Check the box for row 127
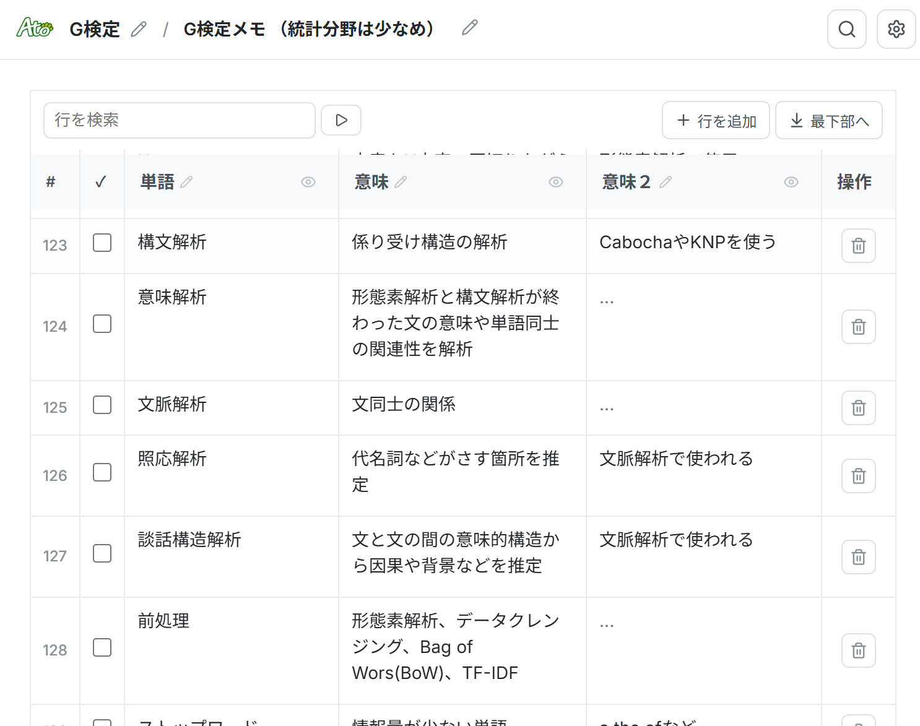 click(x=102, y=553)
